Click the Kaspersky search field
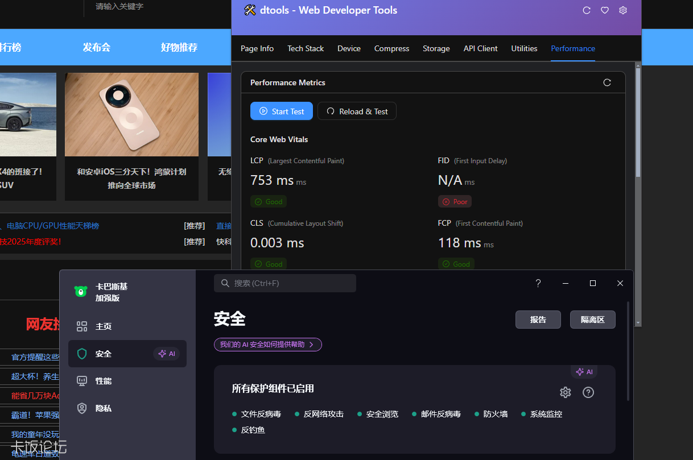The width and height of the screenshot is (693, 460). pos(285,283)
